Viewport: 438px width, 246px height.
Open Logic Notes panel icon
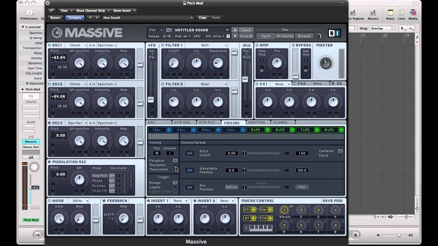point(390,13)
